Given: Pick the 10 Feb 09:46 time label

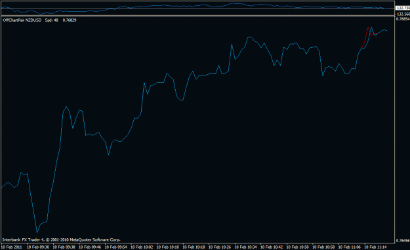Looking at the screenshot, I should (90, 247).
